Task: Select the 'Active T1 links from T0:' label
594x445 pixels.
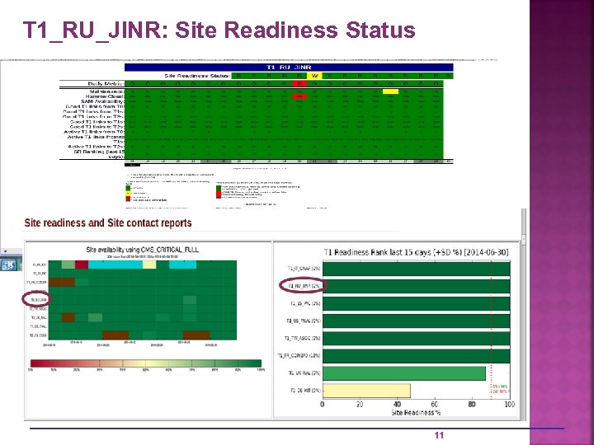Action: [94, 132]
